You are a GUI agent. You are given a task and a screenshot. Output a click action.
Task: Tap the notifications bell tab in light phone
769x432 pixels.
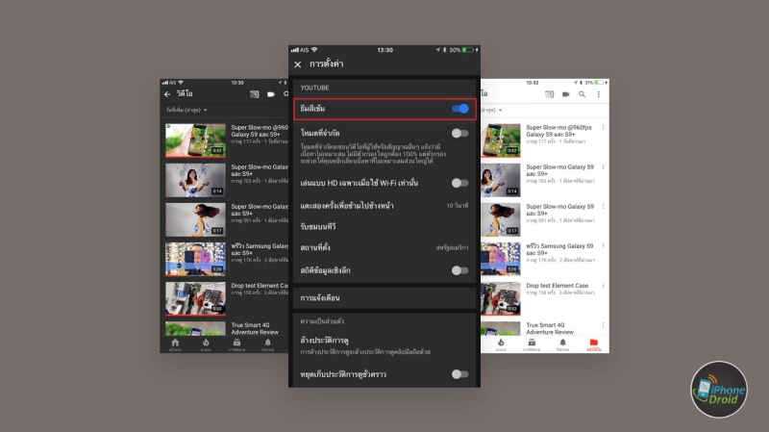pyautogui.click(x=562, y=343)
